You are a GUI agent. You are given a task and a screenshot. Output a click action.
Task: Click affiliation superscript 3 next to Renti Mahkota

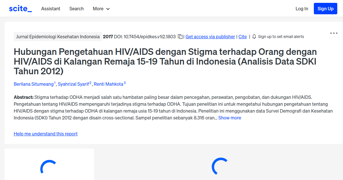pos(125,82)
